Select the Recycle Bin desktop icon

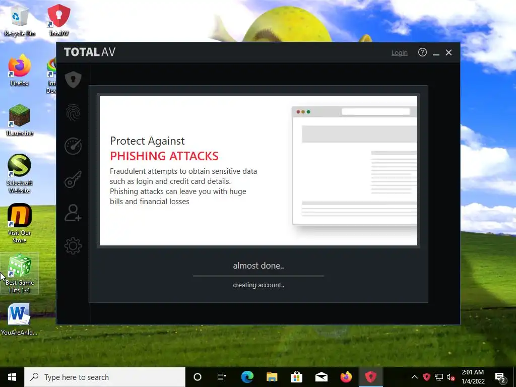click(x=20, y=21)
